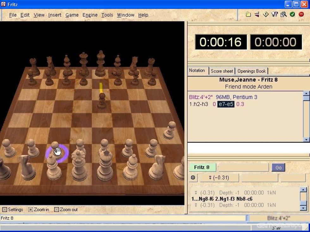Click the Zoom out board button
The width and height of the screenshot is (310, 232).
[66, 210]
